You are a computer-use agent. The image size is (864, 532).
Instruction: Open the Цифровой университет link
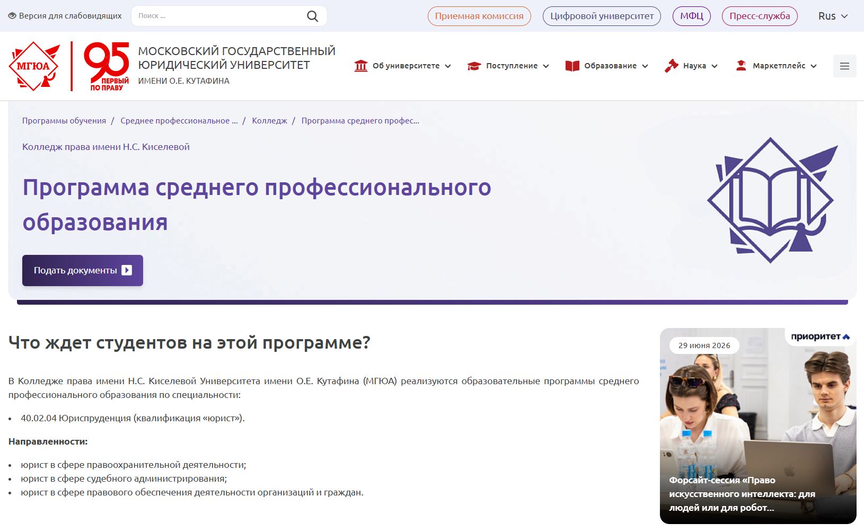[602, 16]
